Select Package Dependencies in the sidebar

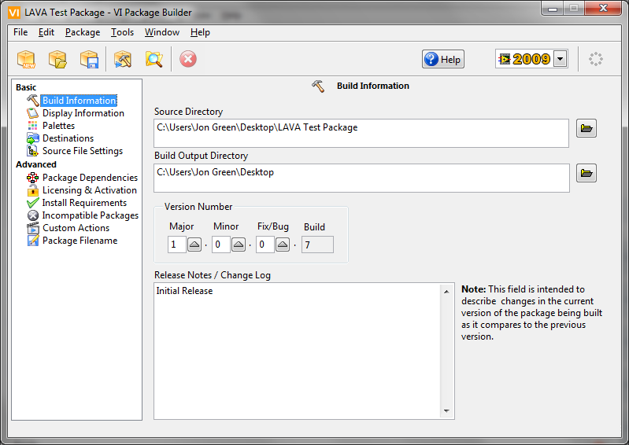click(x=90, y=178)
